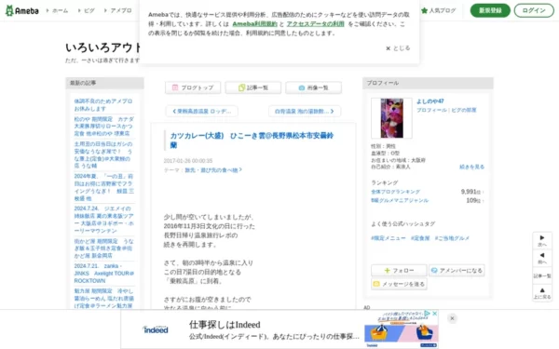This screenshot has height=349, width=559.
Task: Expand profile with 続きを見る link
Action: [471, 167]
